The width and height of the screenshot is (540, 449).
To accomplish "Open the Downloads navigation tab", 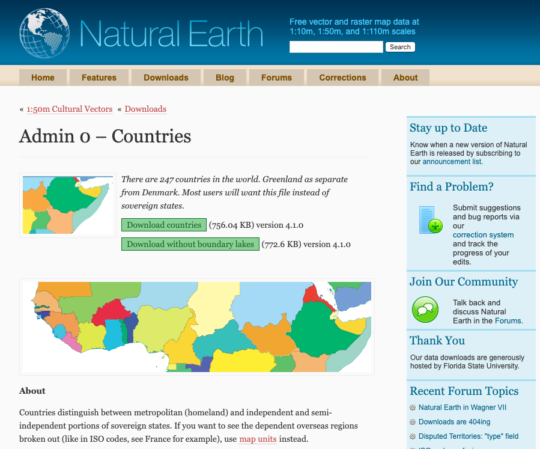I will (x=166, y=78).
